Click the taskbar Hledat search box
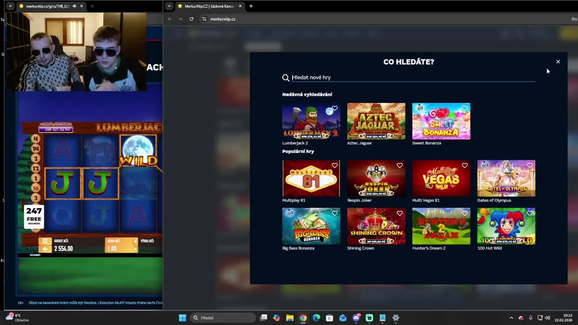578x325 pixels. click(x=223, y=318)
